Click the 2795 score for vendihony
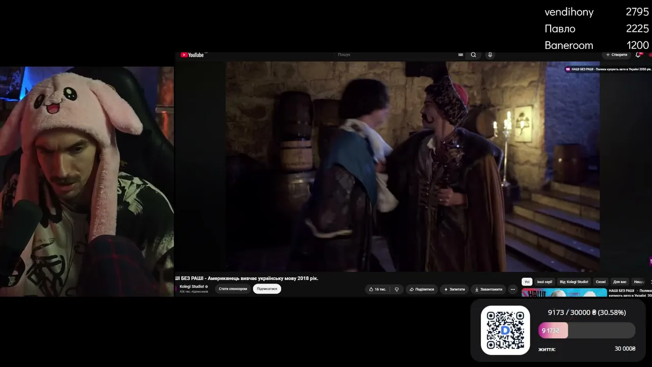 click(637, 12)
